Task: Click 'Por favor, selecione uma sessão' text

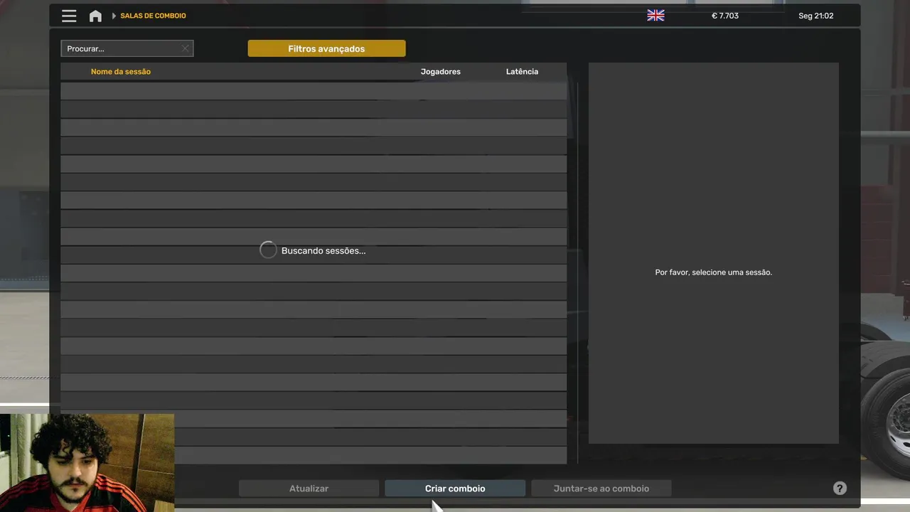Action: (713, 272)
